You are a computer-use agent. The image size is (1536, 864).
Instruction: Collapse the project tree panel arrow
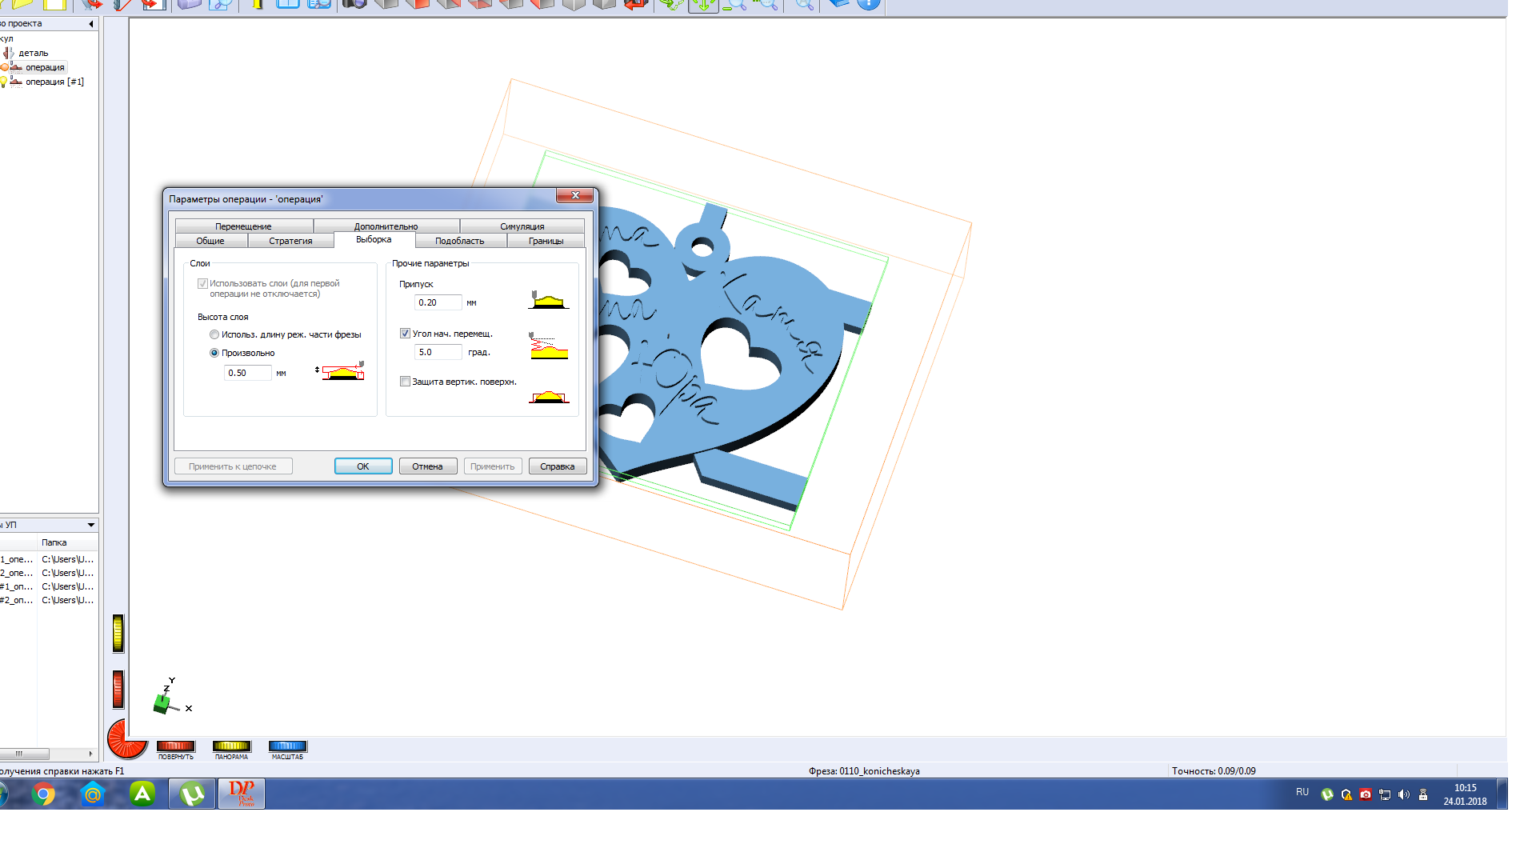[x=91, y=24]
